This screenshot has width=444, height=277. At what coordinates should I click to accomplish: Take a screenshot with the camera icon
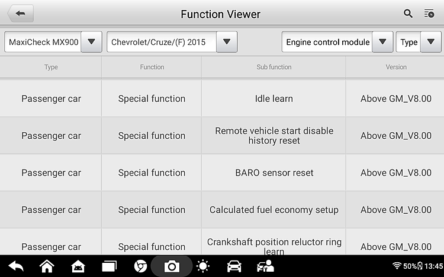pos(172,266)
